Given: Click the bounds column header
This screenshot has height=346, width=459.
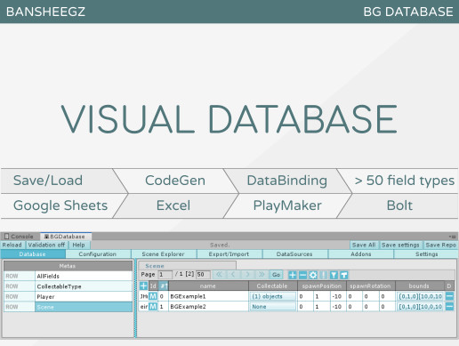Looking at the screenshot, I should (x=419, y=286).
